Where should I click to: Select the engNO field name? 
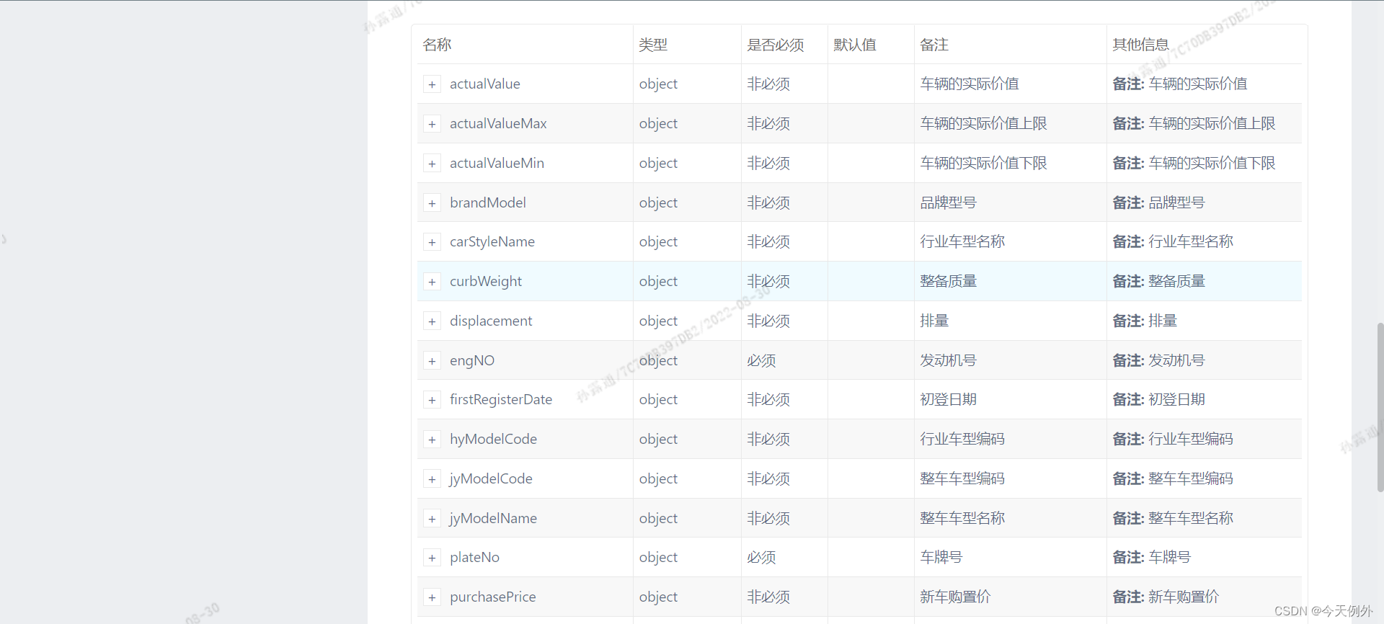click(x=472, y=360)
